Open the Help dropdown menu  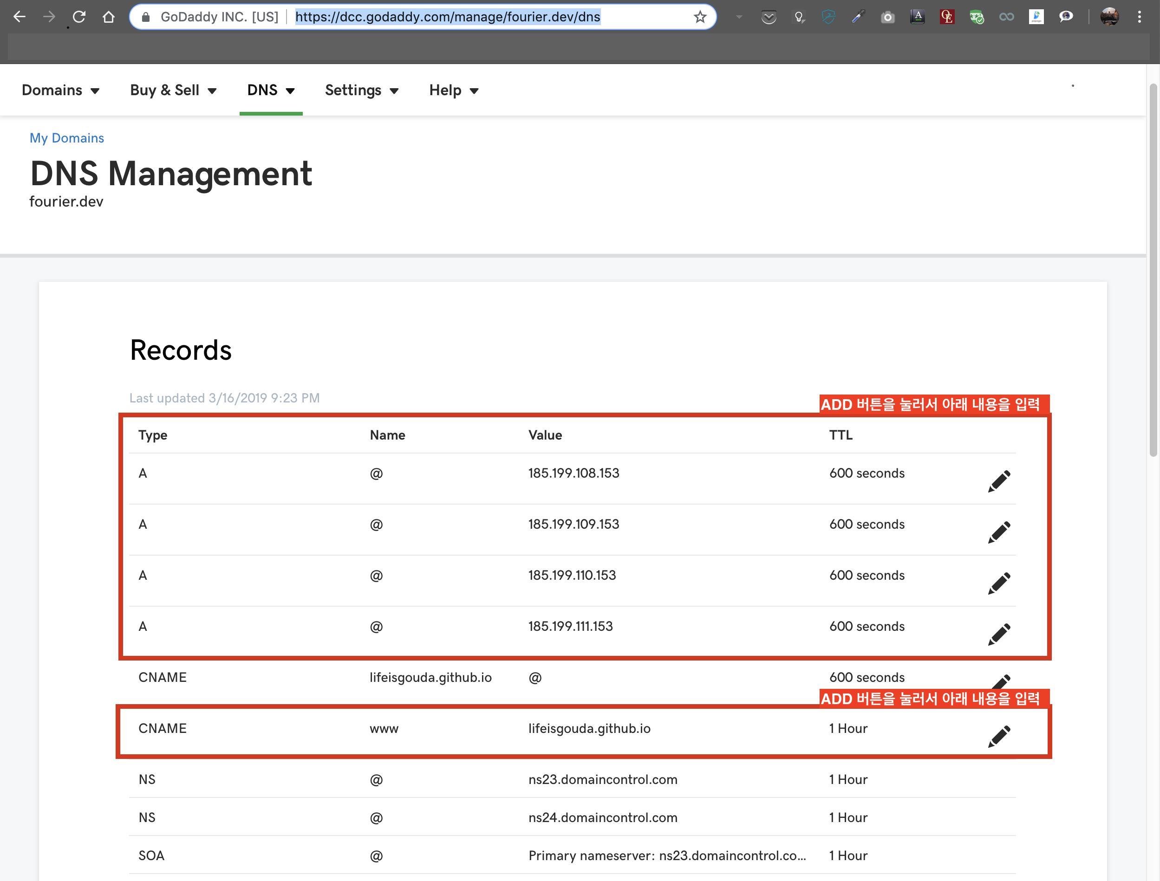(454, 90)
